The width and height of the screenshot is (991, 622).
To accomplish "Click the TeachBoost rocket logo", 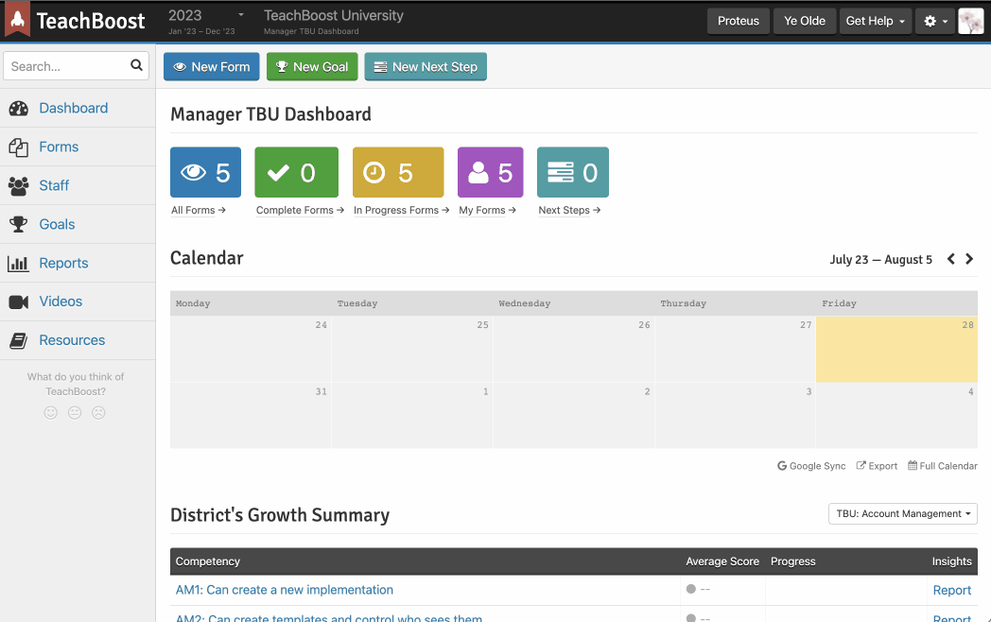I will (x=17, y=20).
